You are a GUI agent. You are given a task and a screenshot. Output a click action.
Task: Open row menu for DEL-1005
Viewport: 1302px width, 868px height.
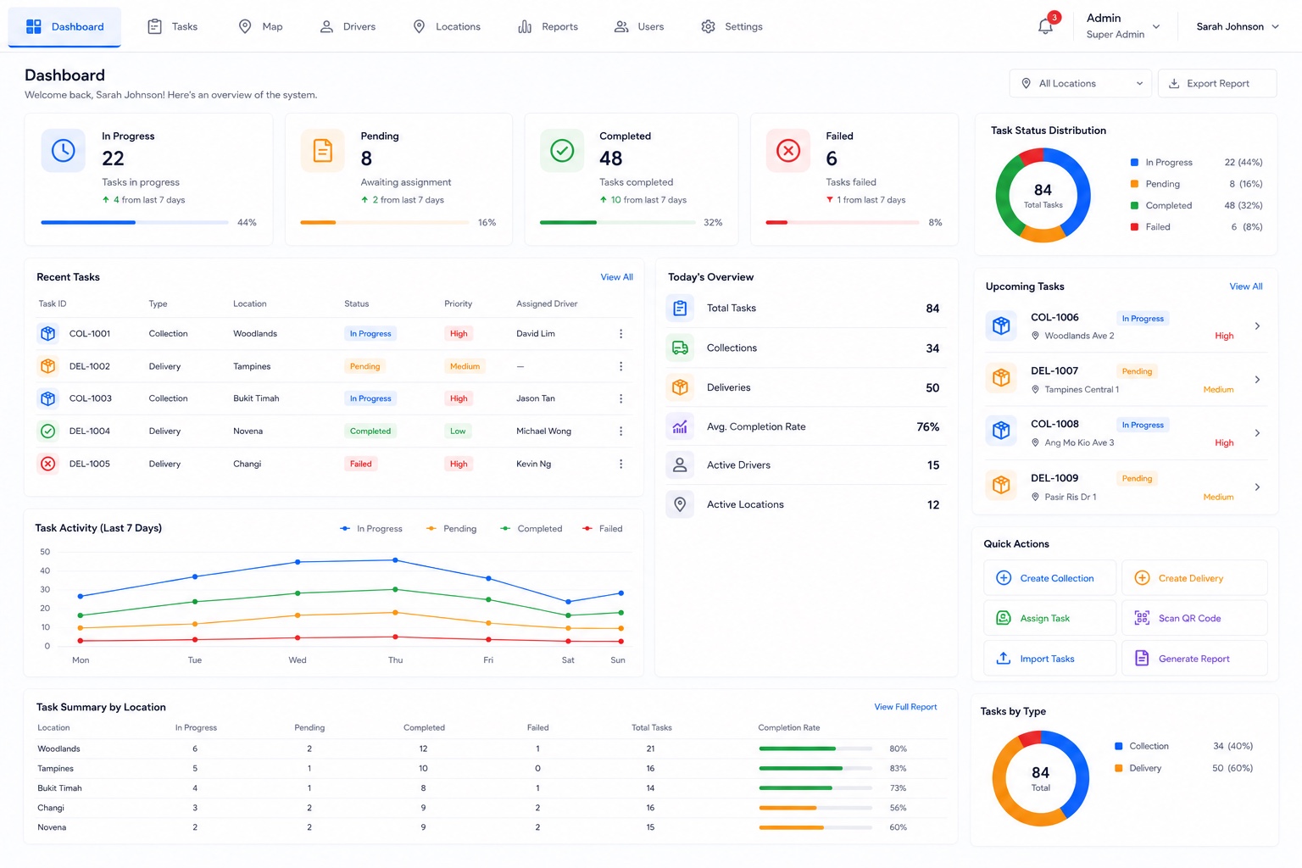coord(620,464)
